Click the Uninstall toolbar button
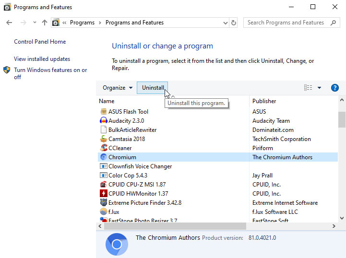This screenshot has height=258, width=346. click(153, 88)
